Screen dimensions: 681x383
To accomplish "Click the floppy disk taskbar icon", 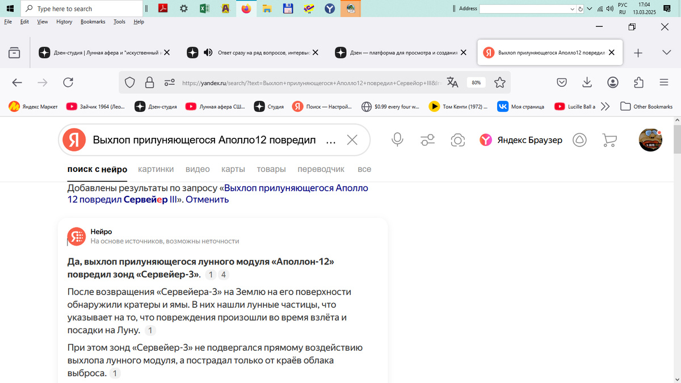I will point(288,9).
